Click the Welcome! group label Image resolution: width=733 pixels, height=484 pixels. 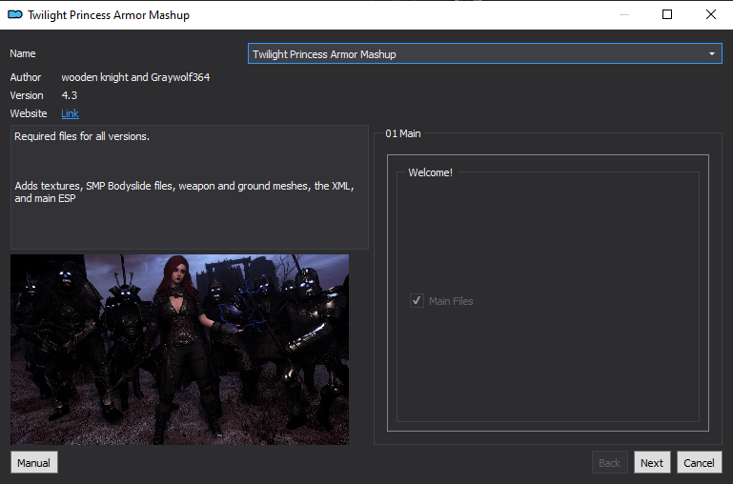(x=430, y=172)
